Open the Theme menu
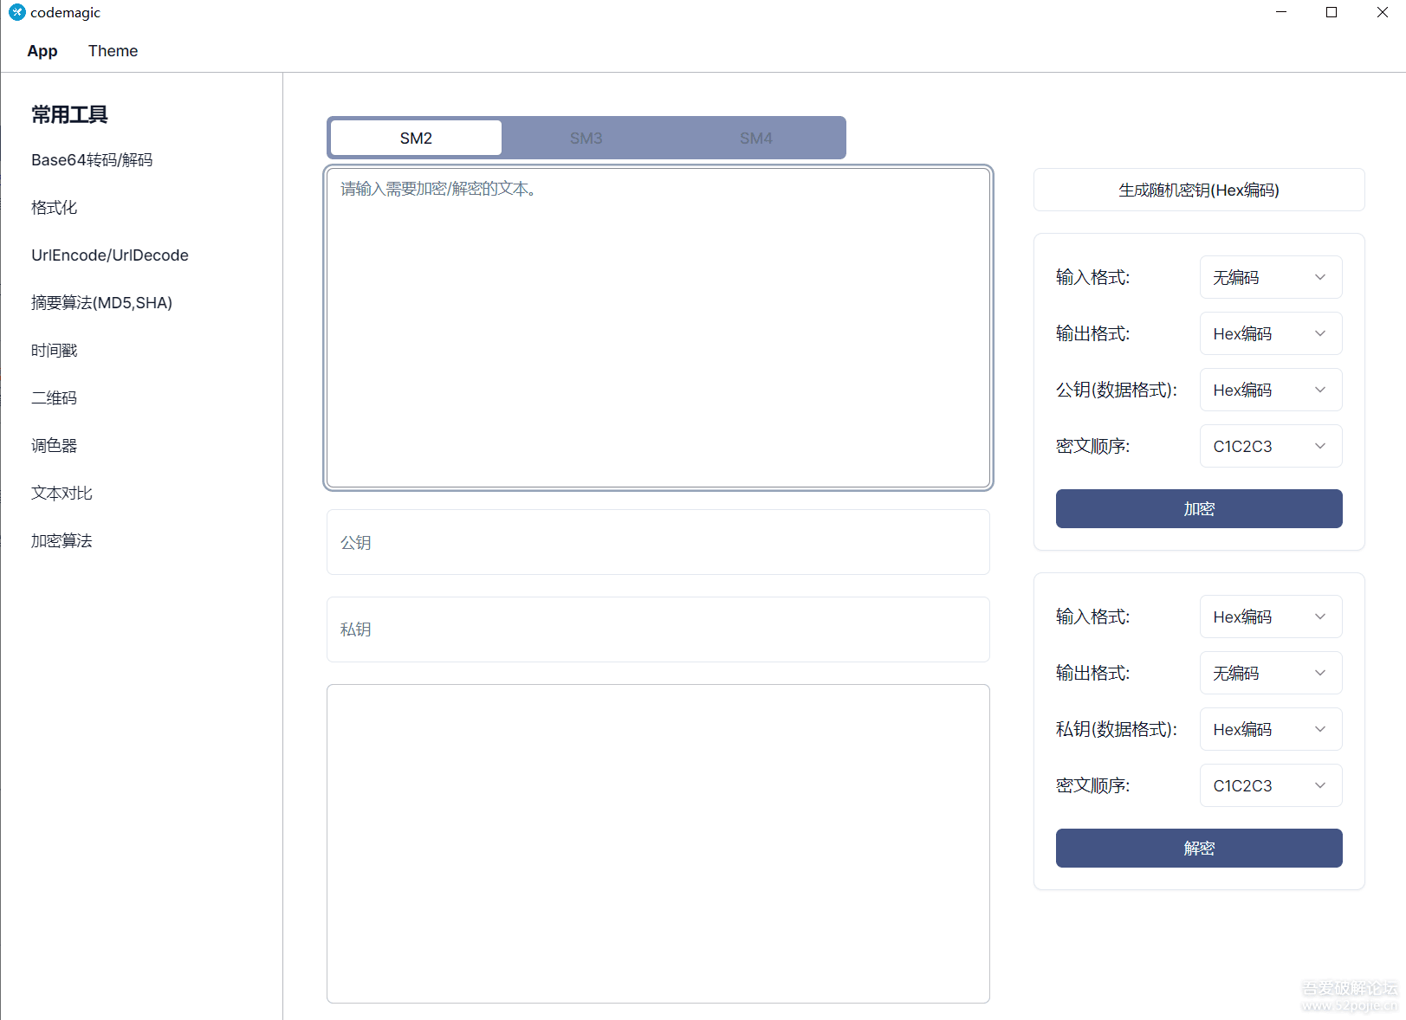The height and width of the screenshot is (1020, 1406). (113, 50)
